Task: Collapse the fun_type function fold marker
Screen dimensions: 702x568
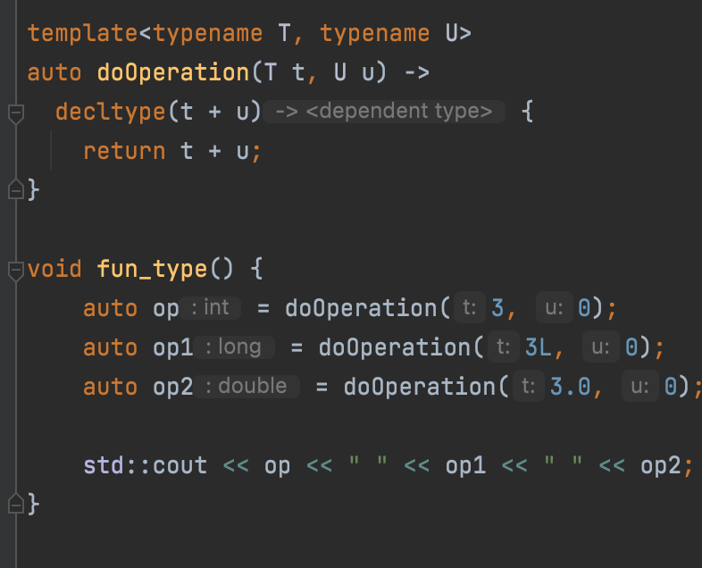Action: (x=16, y=271)
